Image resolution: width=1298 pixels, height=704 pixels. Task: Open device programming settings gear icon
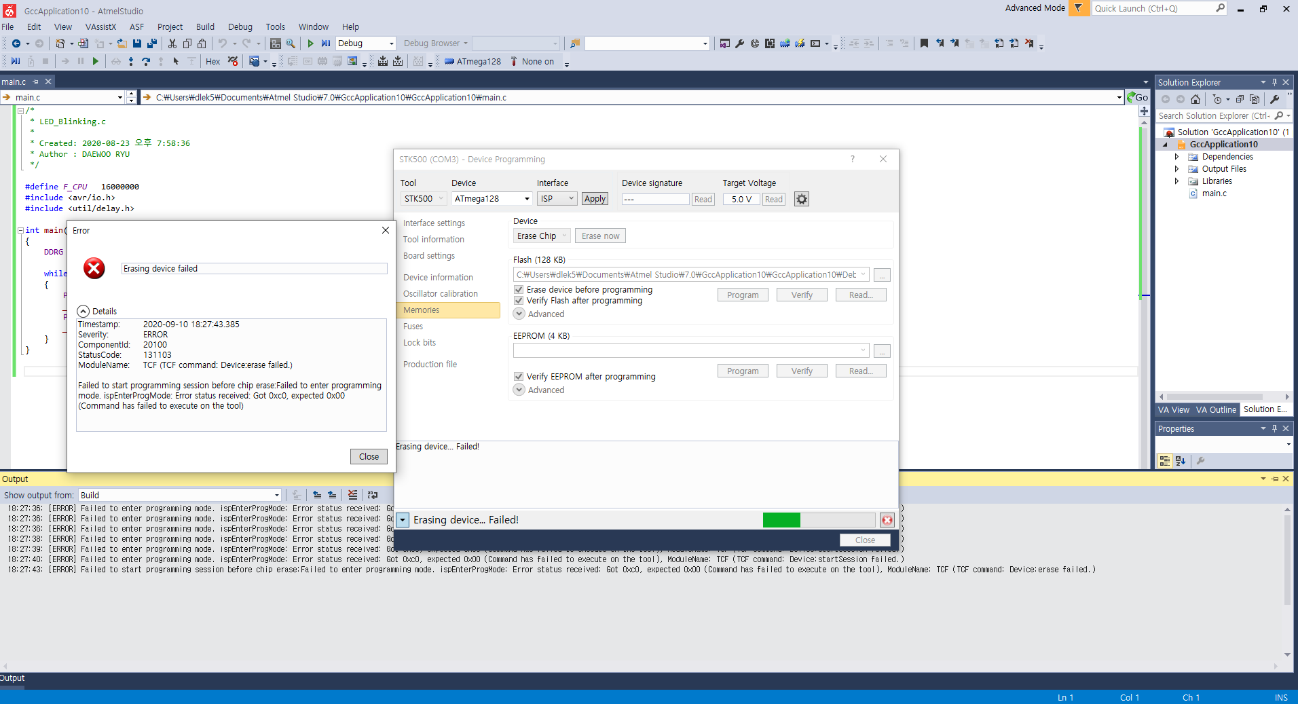coord(802,199)
